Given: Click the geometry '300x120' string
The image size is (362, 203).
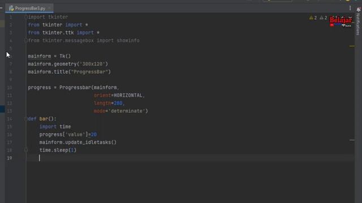Looking at the screenshot, I should 92,64.
